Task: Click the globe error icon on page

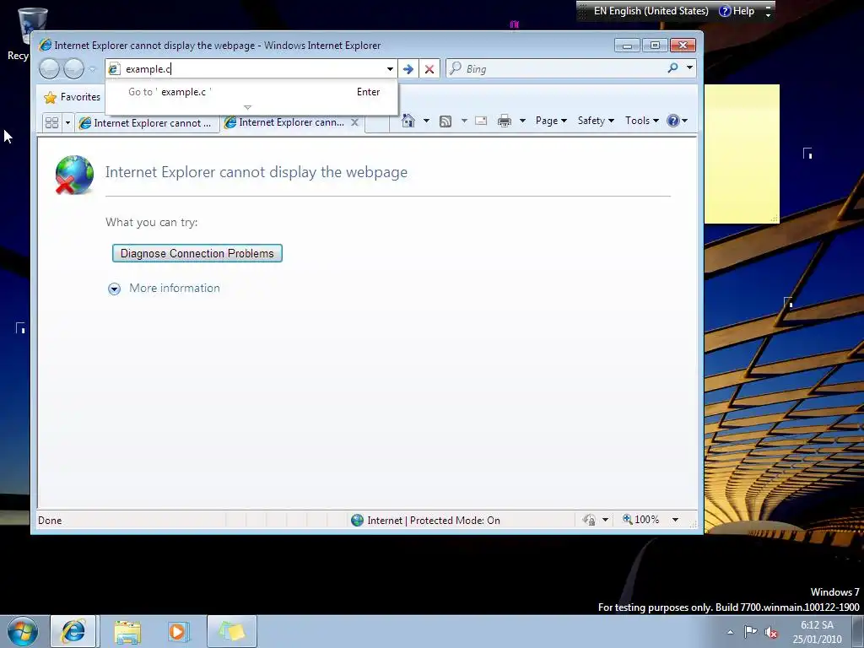Action: [74, 175]
